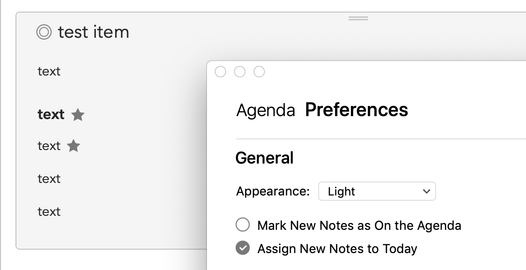Click the test item note title
This screenshot has height=270, width=526.
pyautogui.click(x=94, y=32)
